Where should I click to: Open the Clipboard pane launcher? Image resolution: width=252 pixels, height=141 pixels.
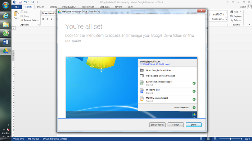tap(39, 25)
